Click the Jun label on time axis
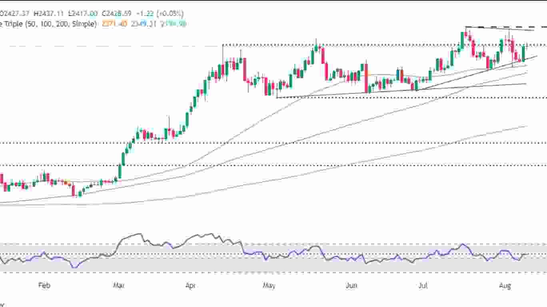This screenshot has height=307, width=547. click(x=351, y=286)
